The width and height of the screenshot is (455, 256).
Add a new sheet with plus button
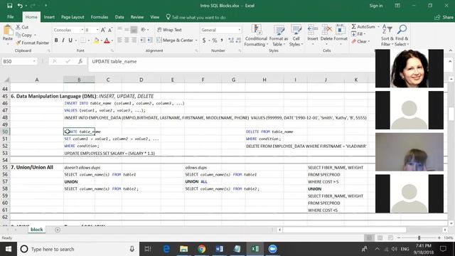58,230
